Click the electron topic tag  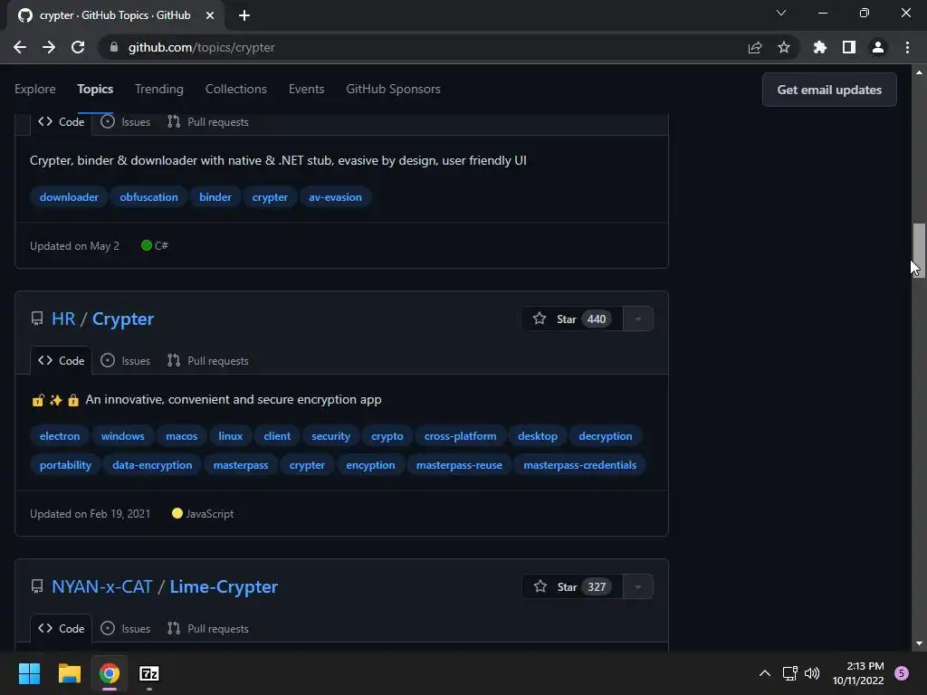coord(60,435)
